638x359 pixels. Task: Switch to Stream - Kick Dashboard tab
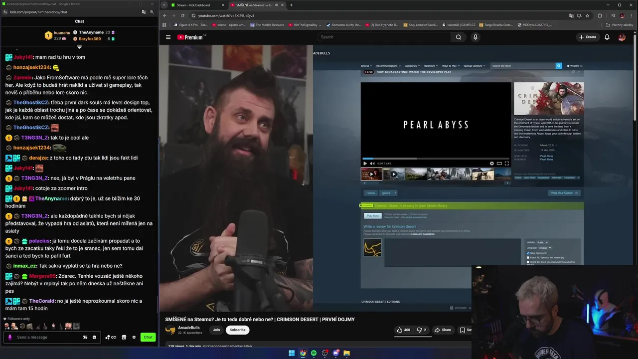198,5
